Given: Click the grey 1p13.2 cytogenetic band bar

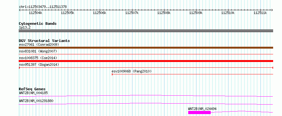Looking at the screenshot, I should tap(146, 31).
